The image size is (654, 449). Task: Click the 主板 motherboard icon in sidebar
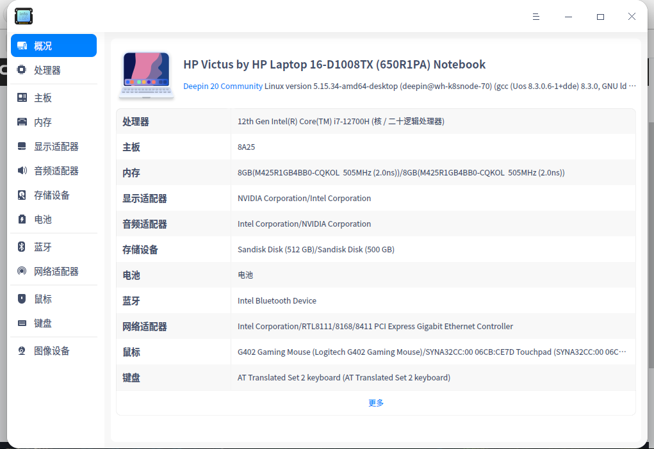(x=22, y=97)
